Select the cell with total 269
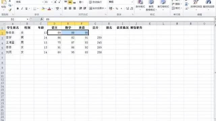Viewport: 216px width, 121px height. pos(95,47)
